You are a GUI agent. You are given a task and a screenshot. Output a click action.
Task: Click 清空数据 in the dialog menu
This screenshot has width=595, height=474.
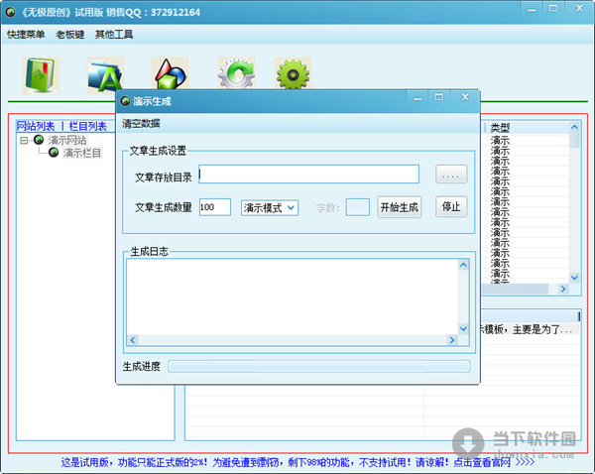(141, 123)
